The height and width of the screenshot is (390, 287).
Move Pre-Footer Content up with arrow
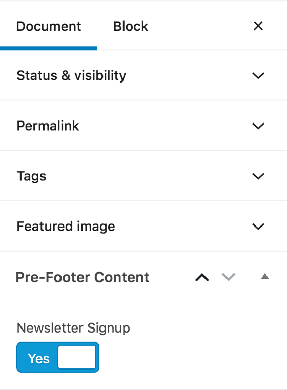point(202,277)
